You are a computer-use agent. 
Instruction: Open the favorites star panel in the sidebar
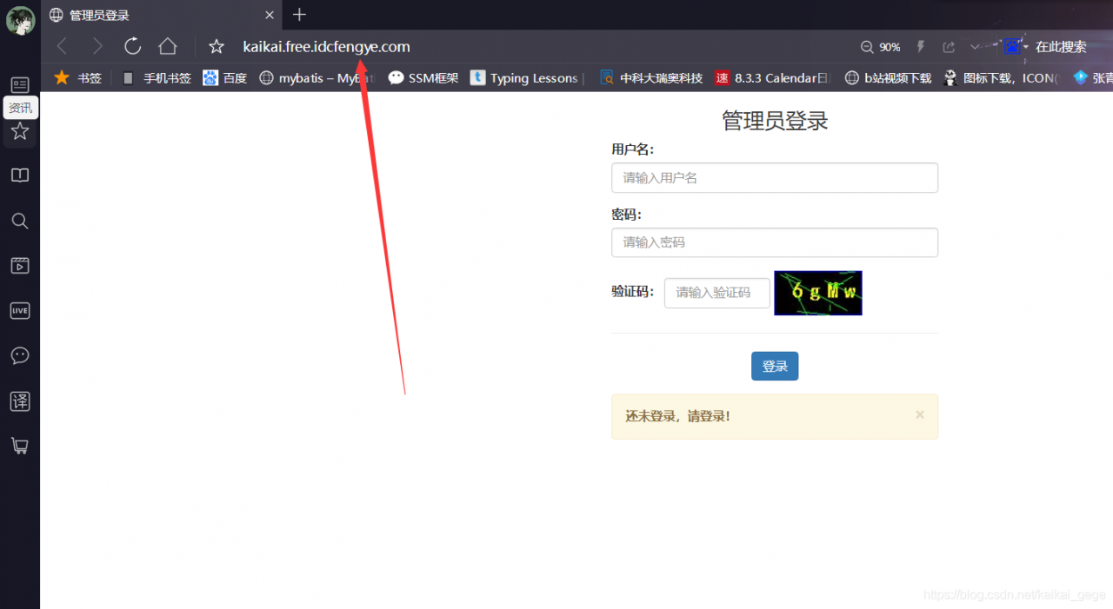[20, 130]
